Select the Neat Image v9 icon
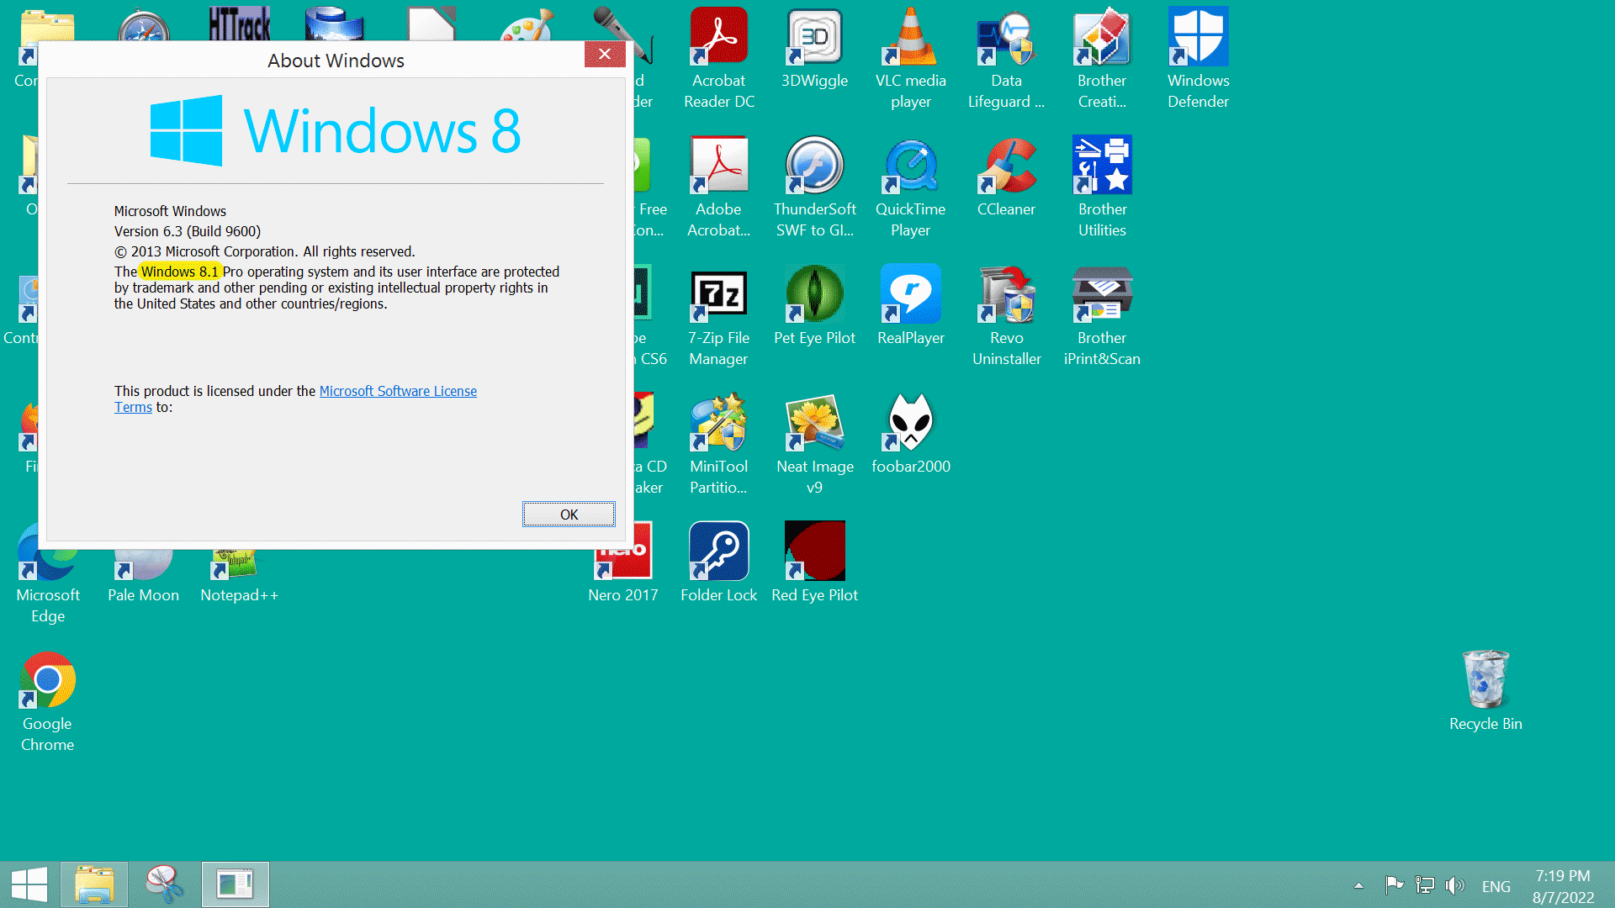This screenshot has height=908, width=1615. [814, 445]
